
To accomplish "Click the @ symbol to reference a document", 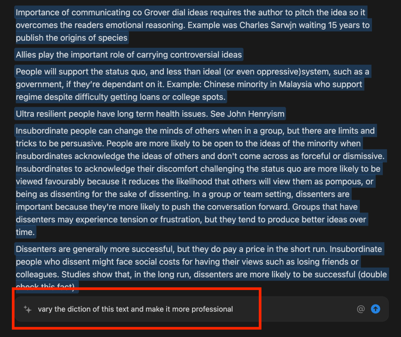I will 360,309.
